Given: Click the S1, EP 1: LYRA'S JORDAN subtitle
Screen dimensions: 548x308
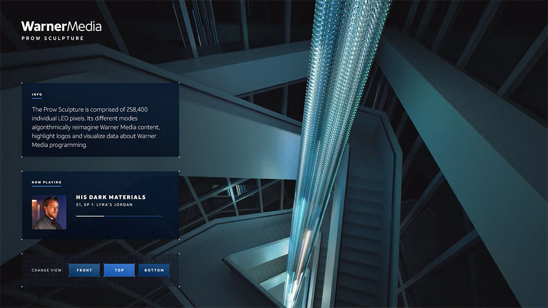Looking at the screenshot, I should tap(104, 205).
